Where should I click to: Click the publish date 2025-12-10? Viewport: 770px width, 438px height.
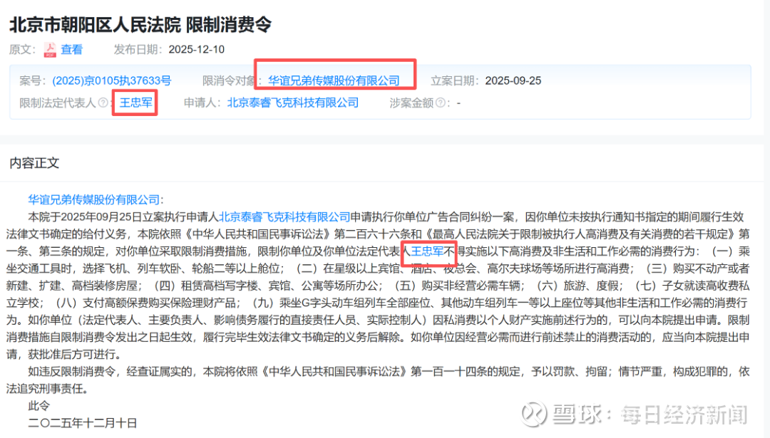[197, 50]
